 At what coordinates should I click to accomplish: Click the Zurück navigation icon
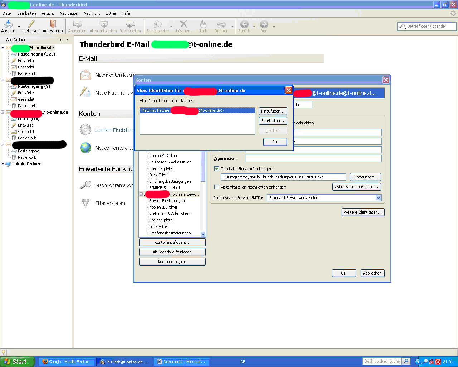(244, 24)
